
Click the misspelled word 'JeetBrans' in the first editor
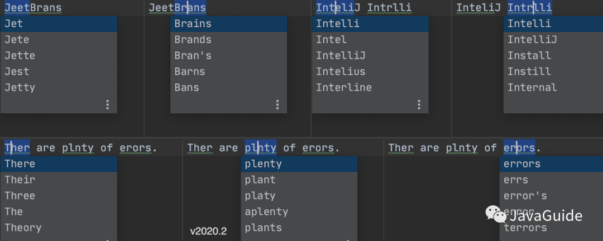[x=33, y=8]
